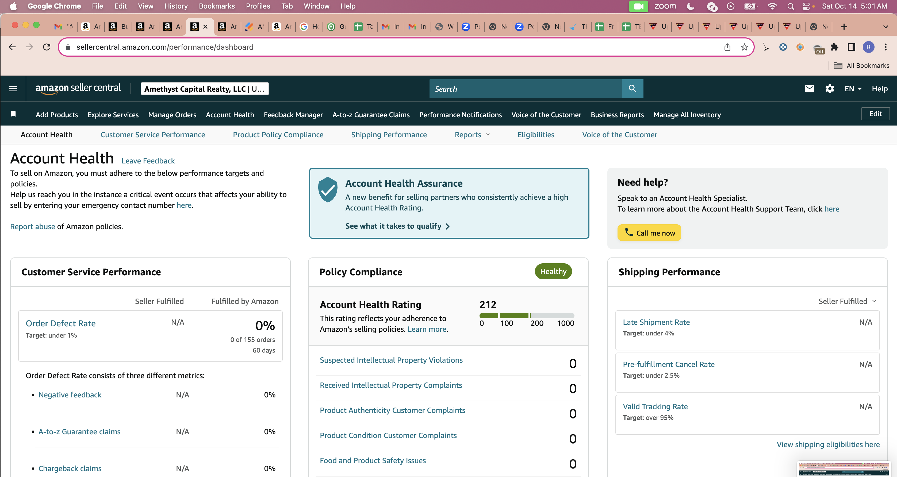Expand See what it takes to qualify
Viewport: 897px width, 477px height.
point(397,226)
